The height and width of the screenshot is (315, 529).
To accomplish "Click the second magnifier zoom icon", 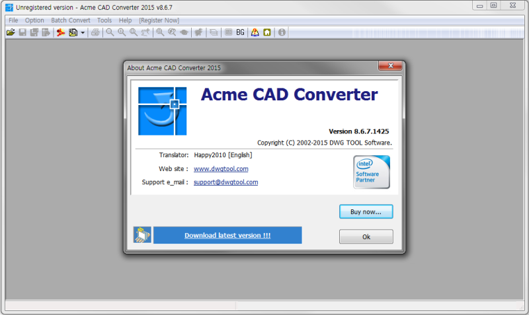I will 122,32.
